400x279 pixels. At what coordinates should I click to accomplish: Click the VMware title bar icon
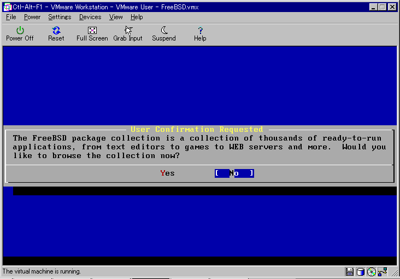[x=8, y=7]
